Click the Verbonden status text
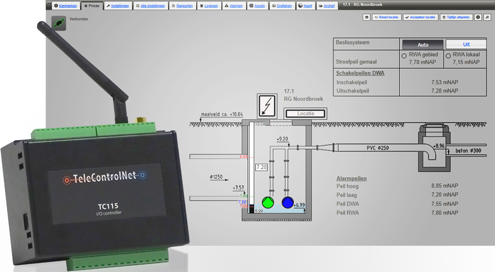This screenshot has width=495, height=272. pyautogui.click(x=79, y=19)
